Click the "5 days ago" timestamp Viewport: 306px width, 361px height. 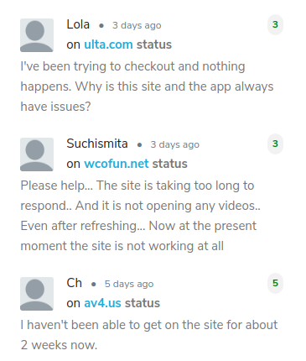pos(129,284)
